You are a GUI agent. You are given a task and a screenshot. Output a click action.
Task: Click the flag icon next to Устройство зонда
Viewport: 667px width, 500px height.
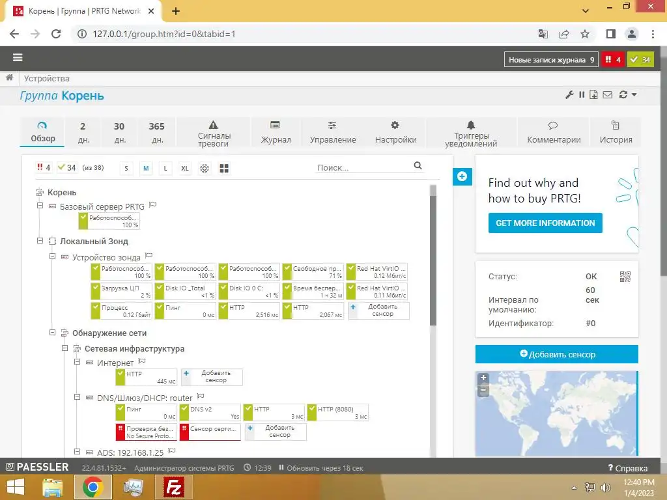(x=149, y=256)
